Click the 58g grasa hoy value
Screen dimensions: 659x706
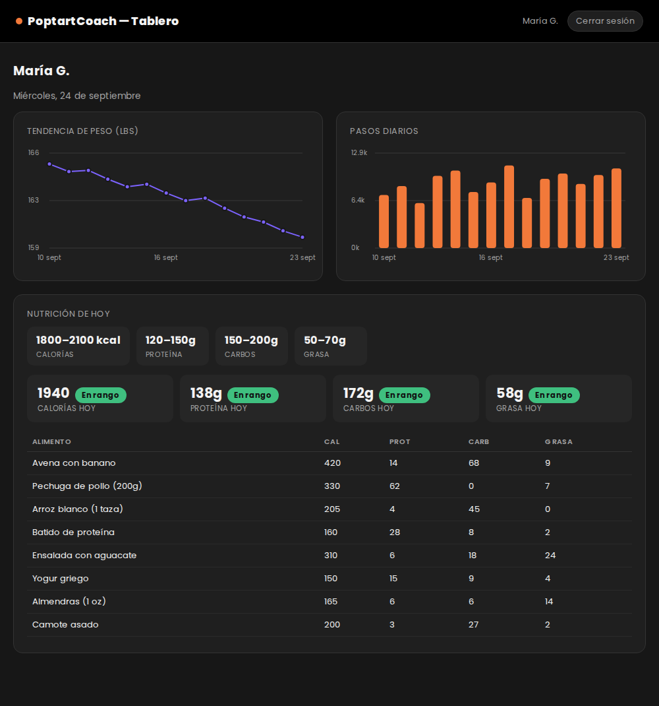pyautogui.click(x=509, y=393)
